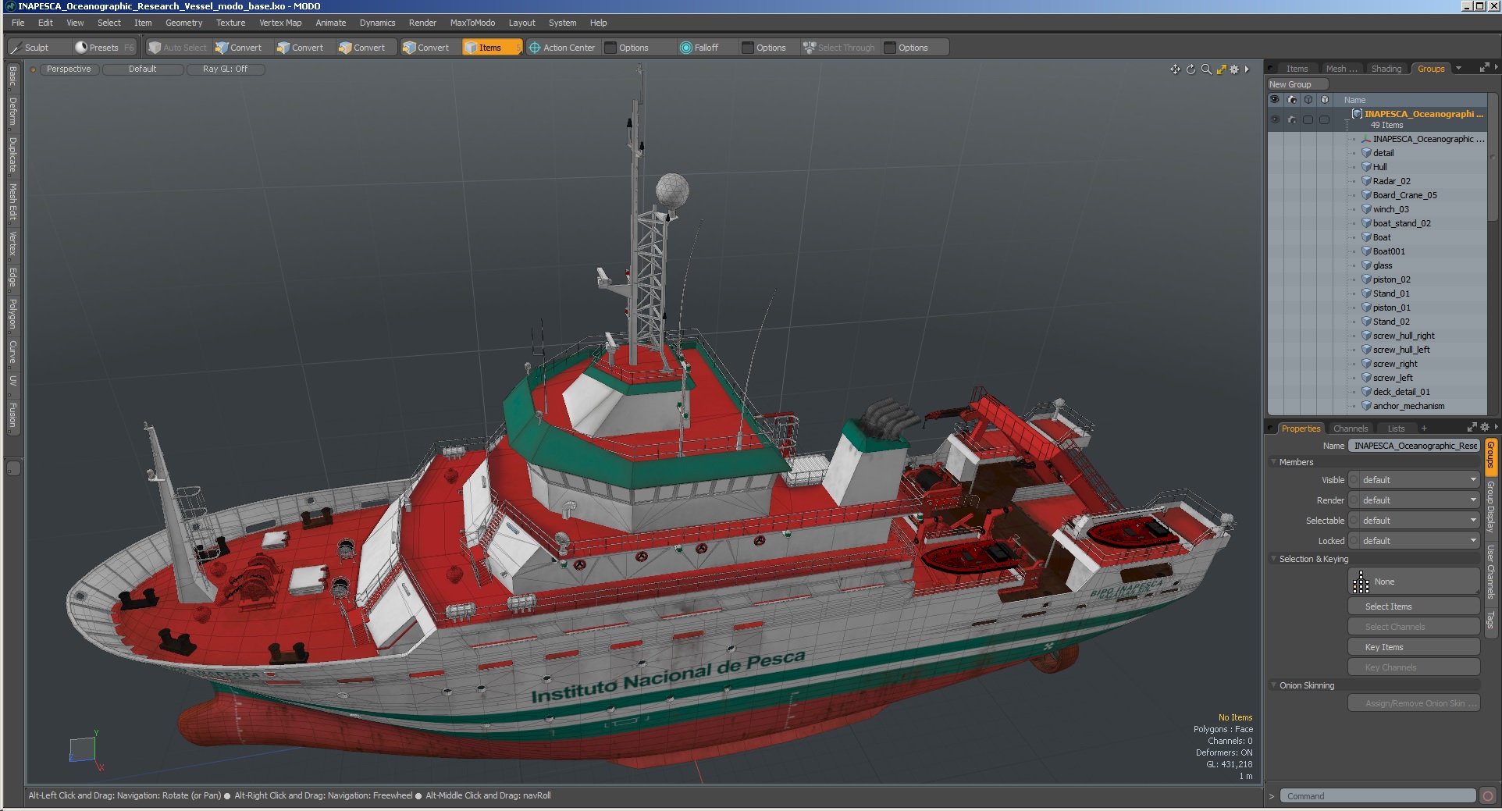The width and height of the screenshot is (1502, 811).
Task: Toggle Ray GL: Off setting
Action: [225, 69]
